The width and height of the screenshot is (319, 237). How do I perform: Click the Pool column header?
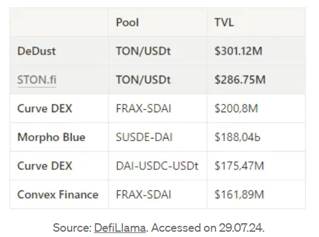click(x=128, y=22)
